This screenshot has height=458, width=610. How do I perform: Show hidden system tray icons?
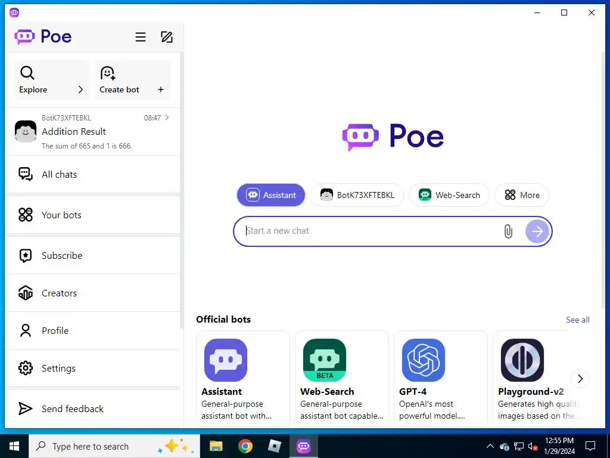click(x=490, y=446)
